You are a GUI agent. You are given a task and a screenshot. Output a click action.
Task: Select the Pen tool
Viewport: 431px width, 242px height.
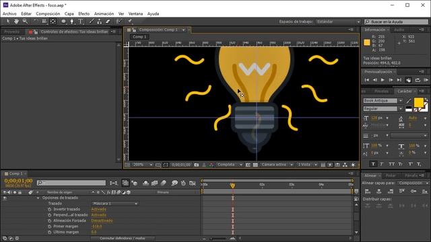coord(72,22)
